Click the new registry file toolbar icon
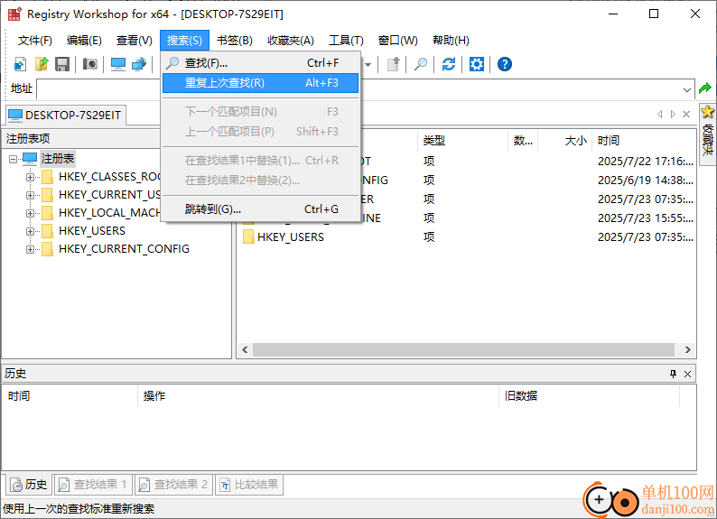 (x=20, y=64)
